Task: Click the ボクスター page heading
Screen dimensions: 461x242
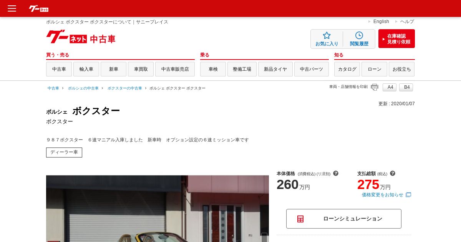Action: 96,111
